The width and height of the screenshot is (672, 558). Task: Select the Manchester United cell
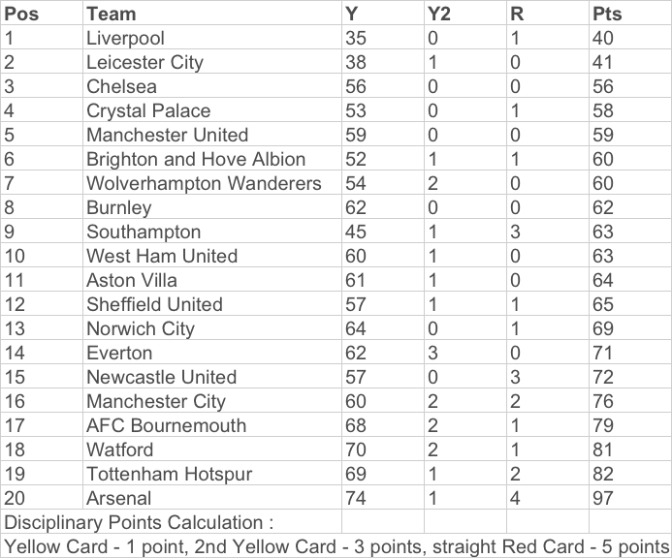(212, 134)
